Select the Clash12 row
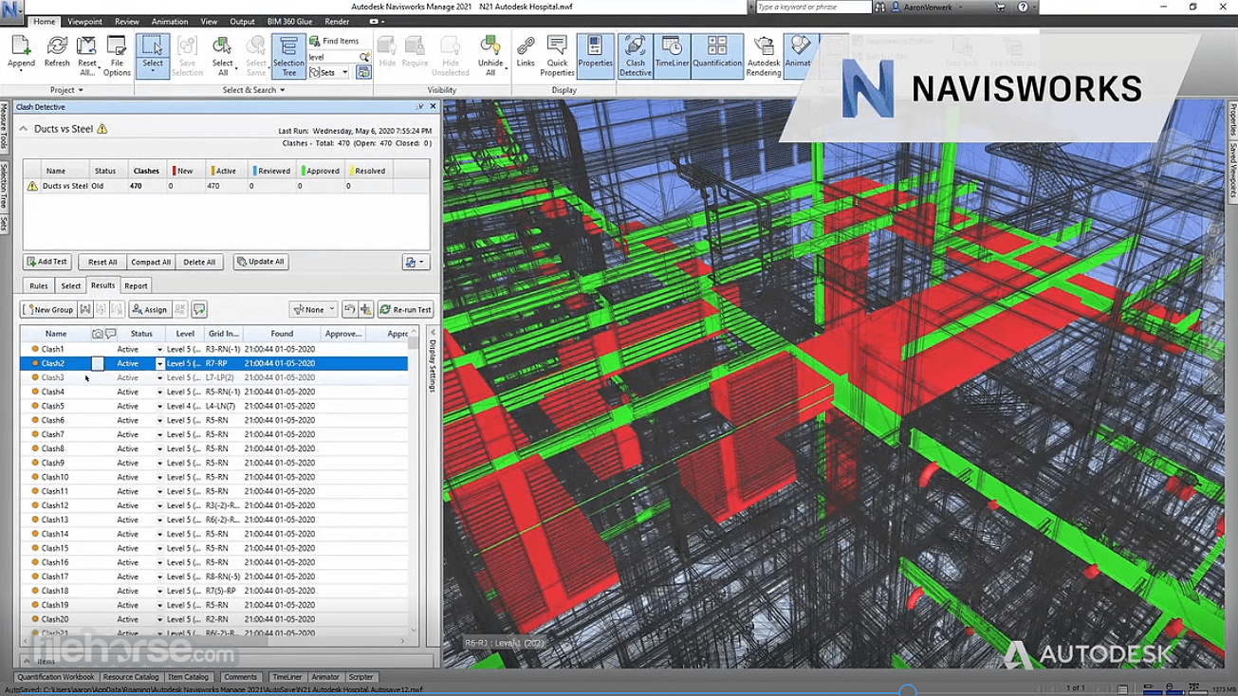 coord(214,505)
